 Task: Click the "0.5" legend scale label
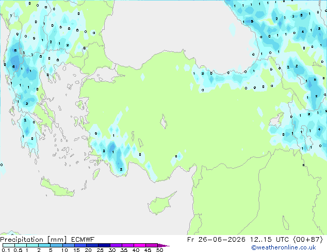(18, 250)
